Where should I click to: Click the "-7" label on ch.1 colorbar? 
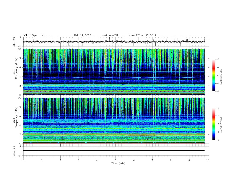point(218,91)
